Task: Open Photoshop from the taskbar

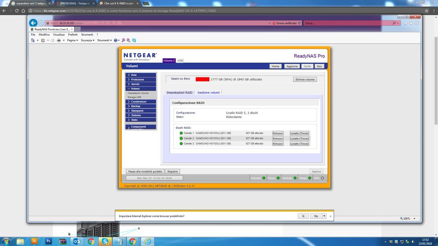Action: click(49, 241)
